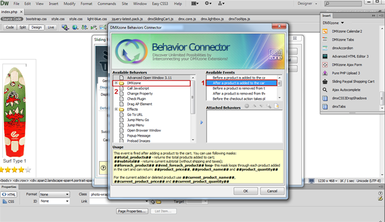Open the Format dropdown in Properties
The width and height of the screenshot is (385, 222).
[x=54, y=194]
